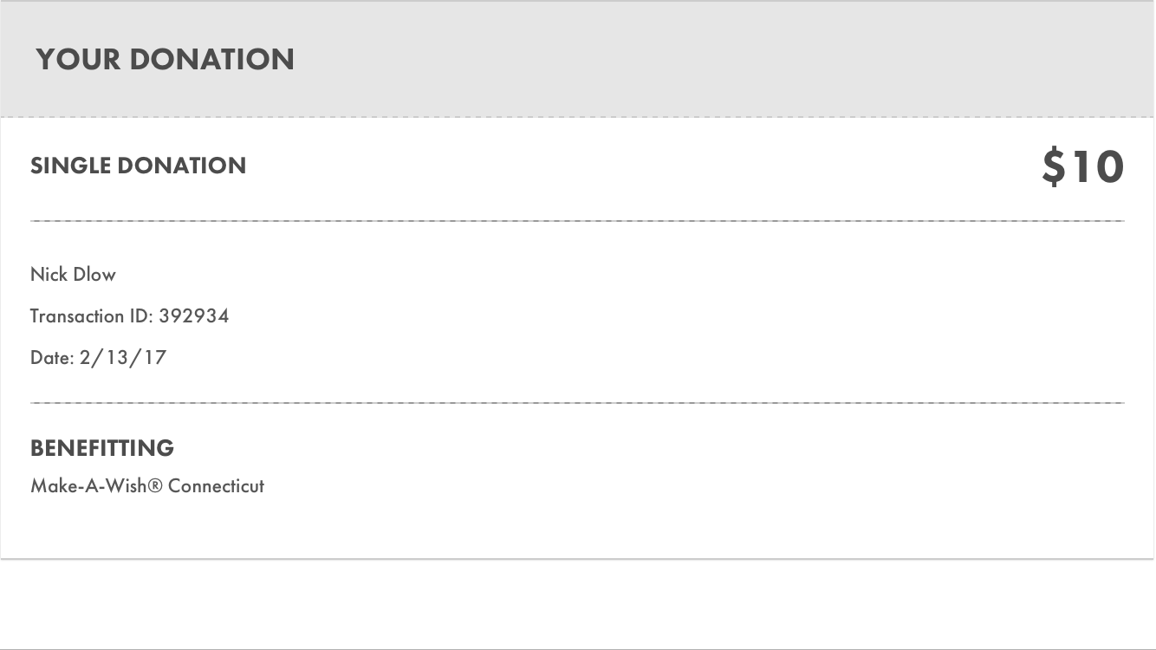Click the word Transaction in the receipt
The image size is (1156, 650).
point(77,315)
